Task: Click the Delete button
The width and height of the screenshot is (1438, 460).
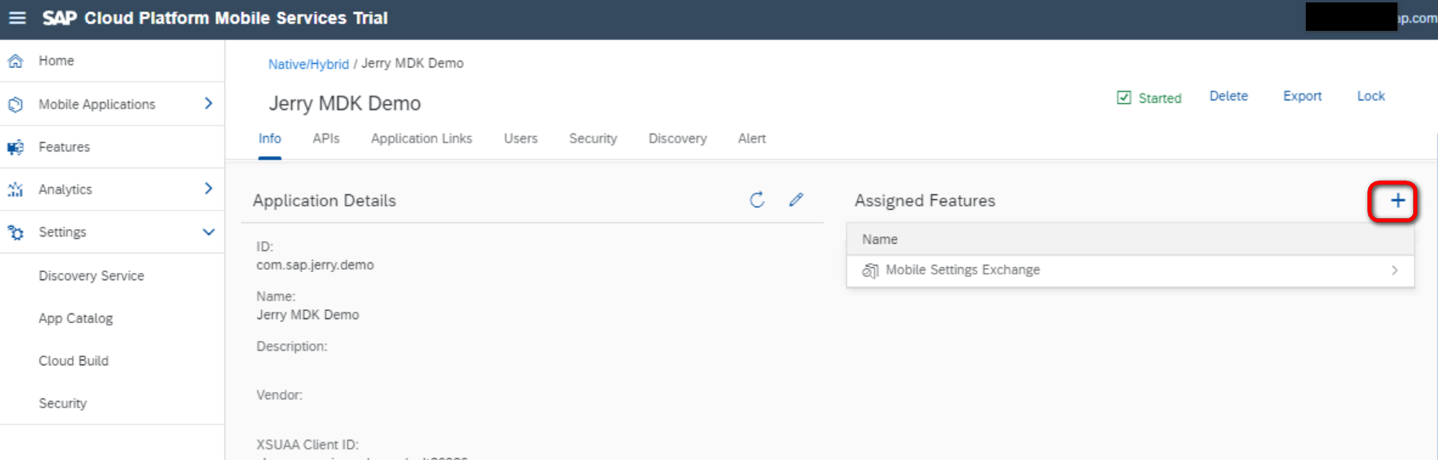Action: (1229, 96)
